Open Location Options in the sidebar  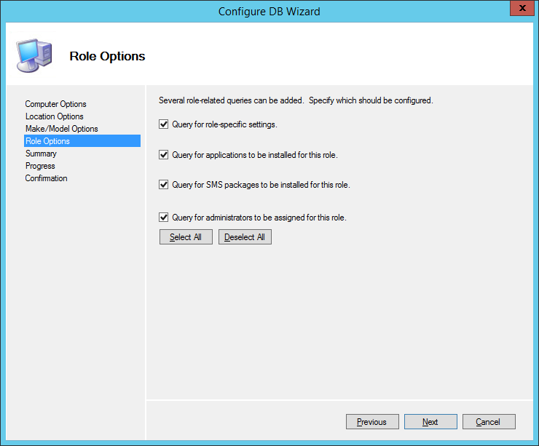click(x=54, y=116)
